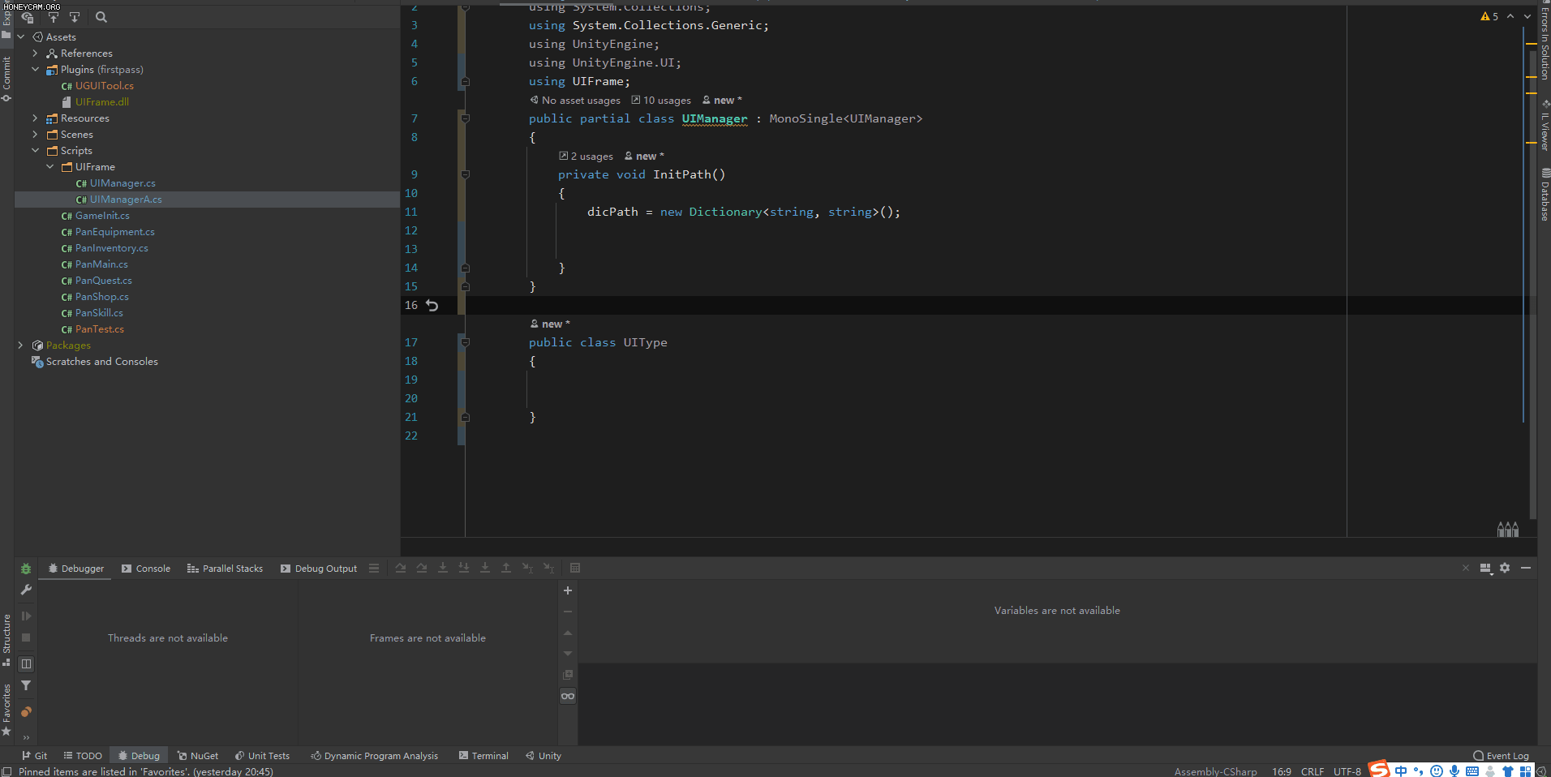Click the Assembly-CSharp project context widget

[1215, 771]
